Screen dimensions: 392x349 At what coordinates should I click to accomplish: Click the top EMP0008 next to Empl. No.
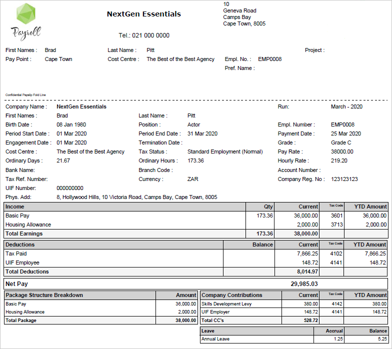click(x=270, y=59)
